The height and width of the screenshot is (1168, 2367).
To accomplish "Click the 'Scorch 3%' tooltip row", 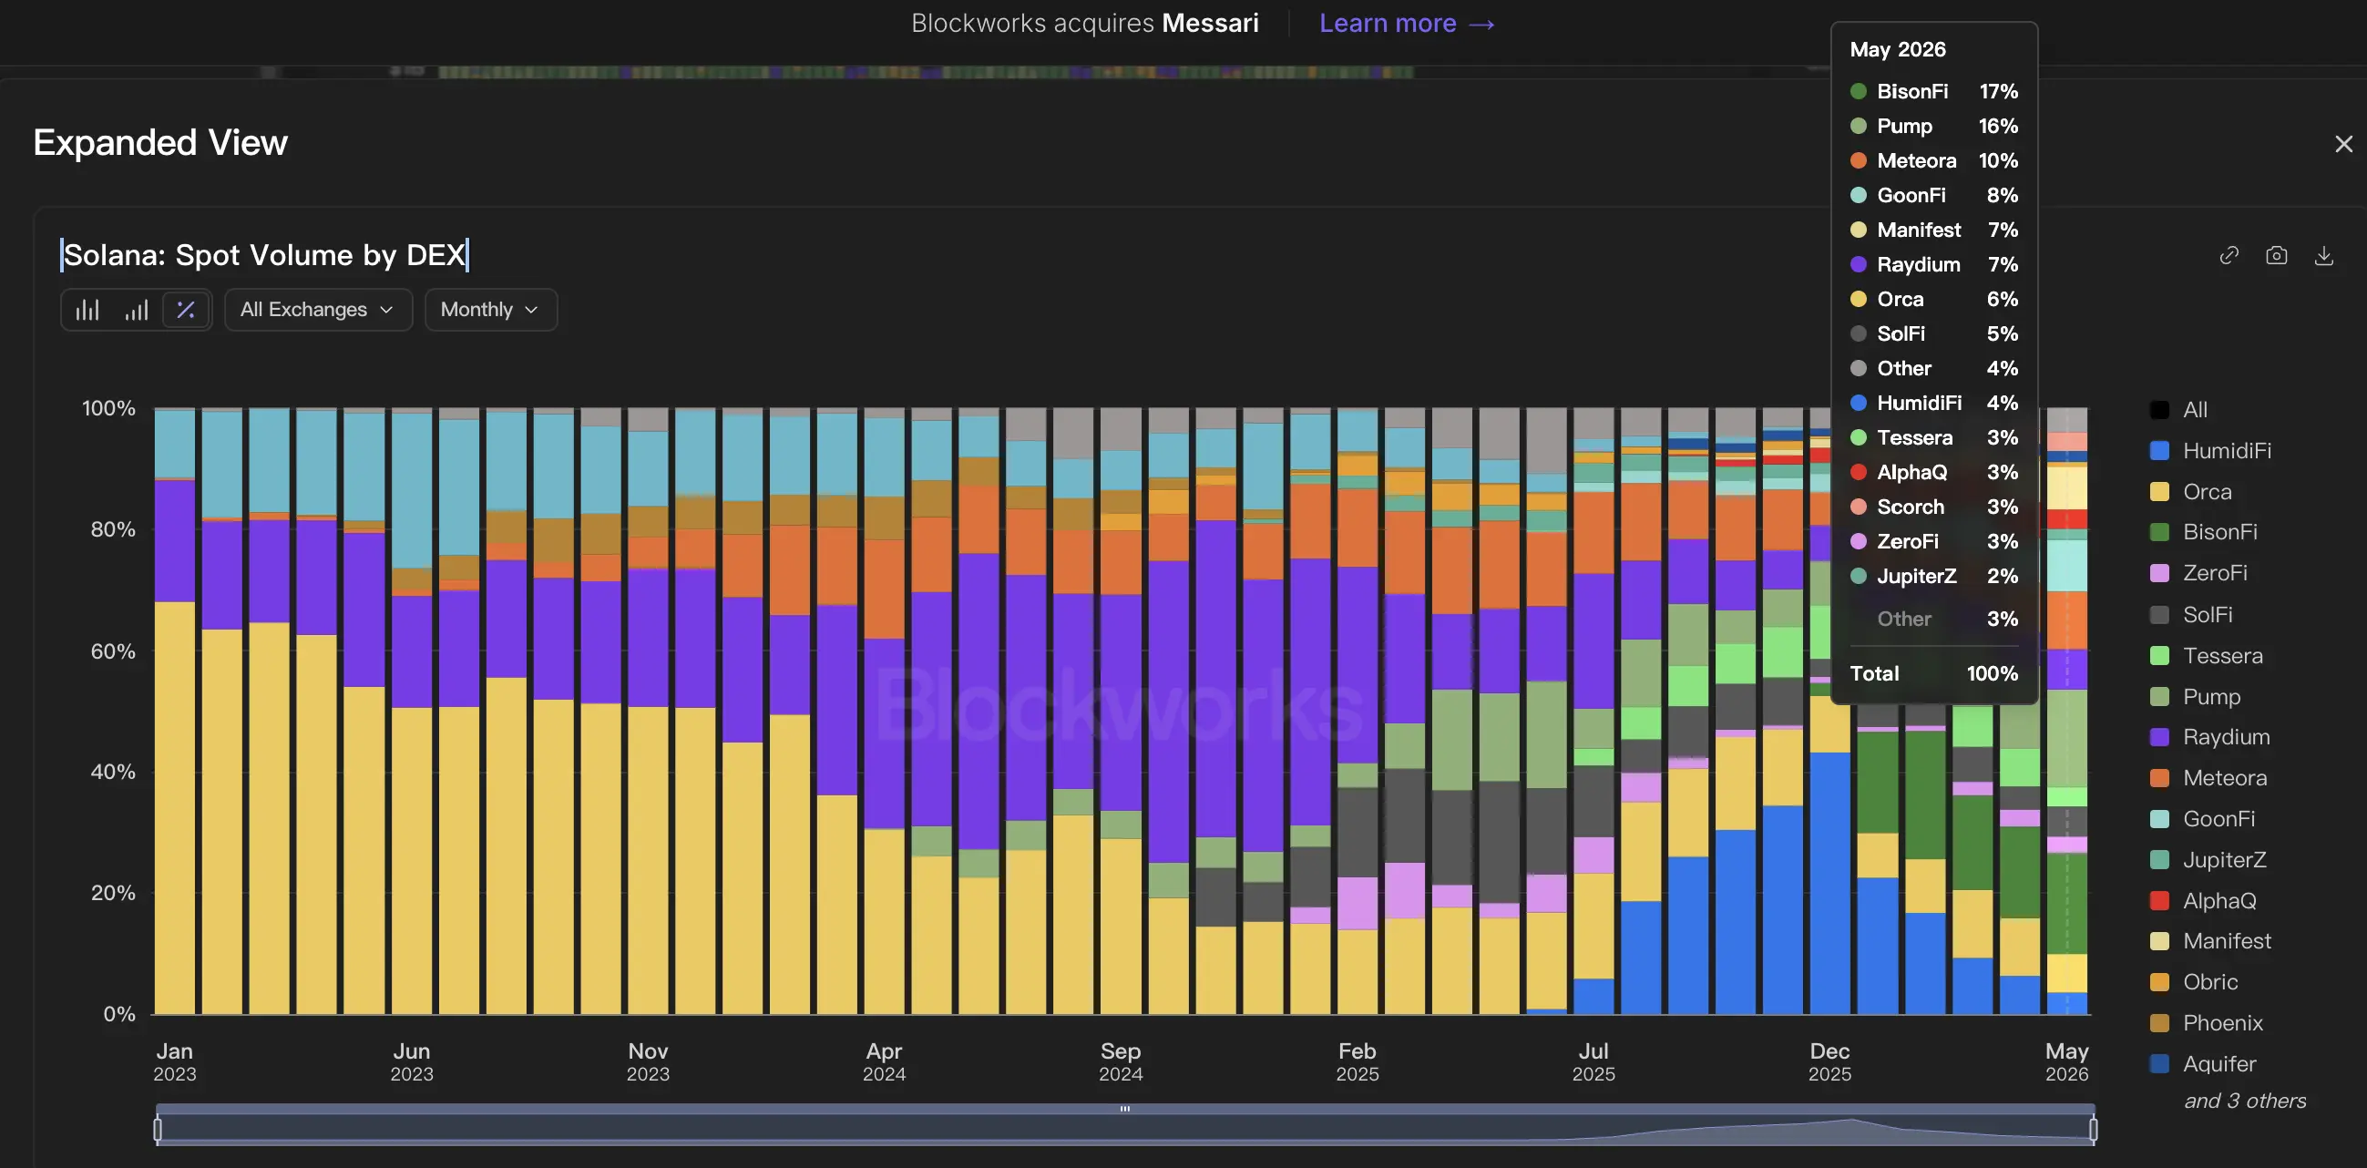I will tap(1934, 507).
